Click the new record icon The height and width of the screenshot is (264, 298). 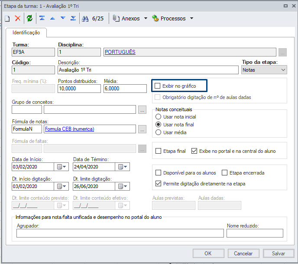point(7,19)
